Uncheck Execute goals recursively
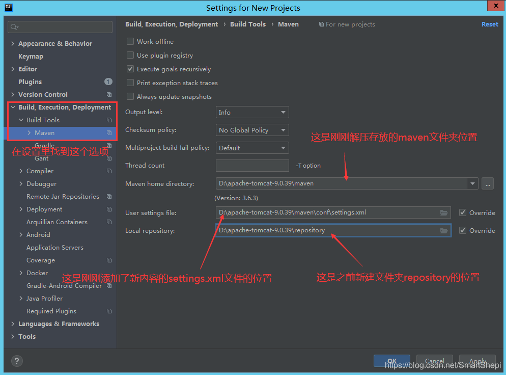The height and width of the screenshot is (375, 506). coord(130,69)
